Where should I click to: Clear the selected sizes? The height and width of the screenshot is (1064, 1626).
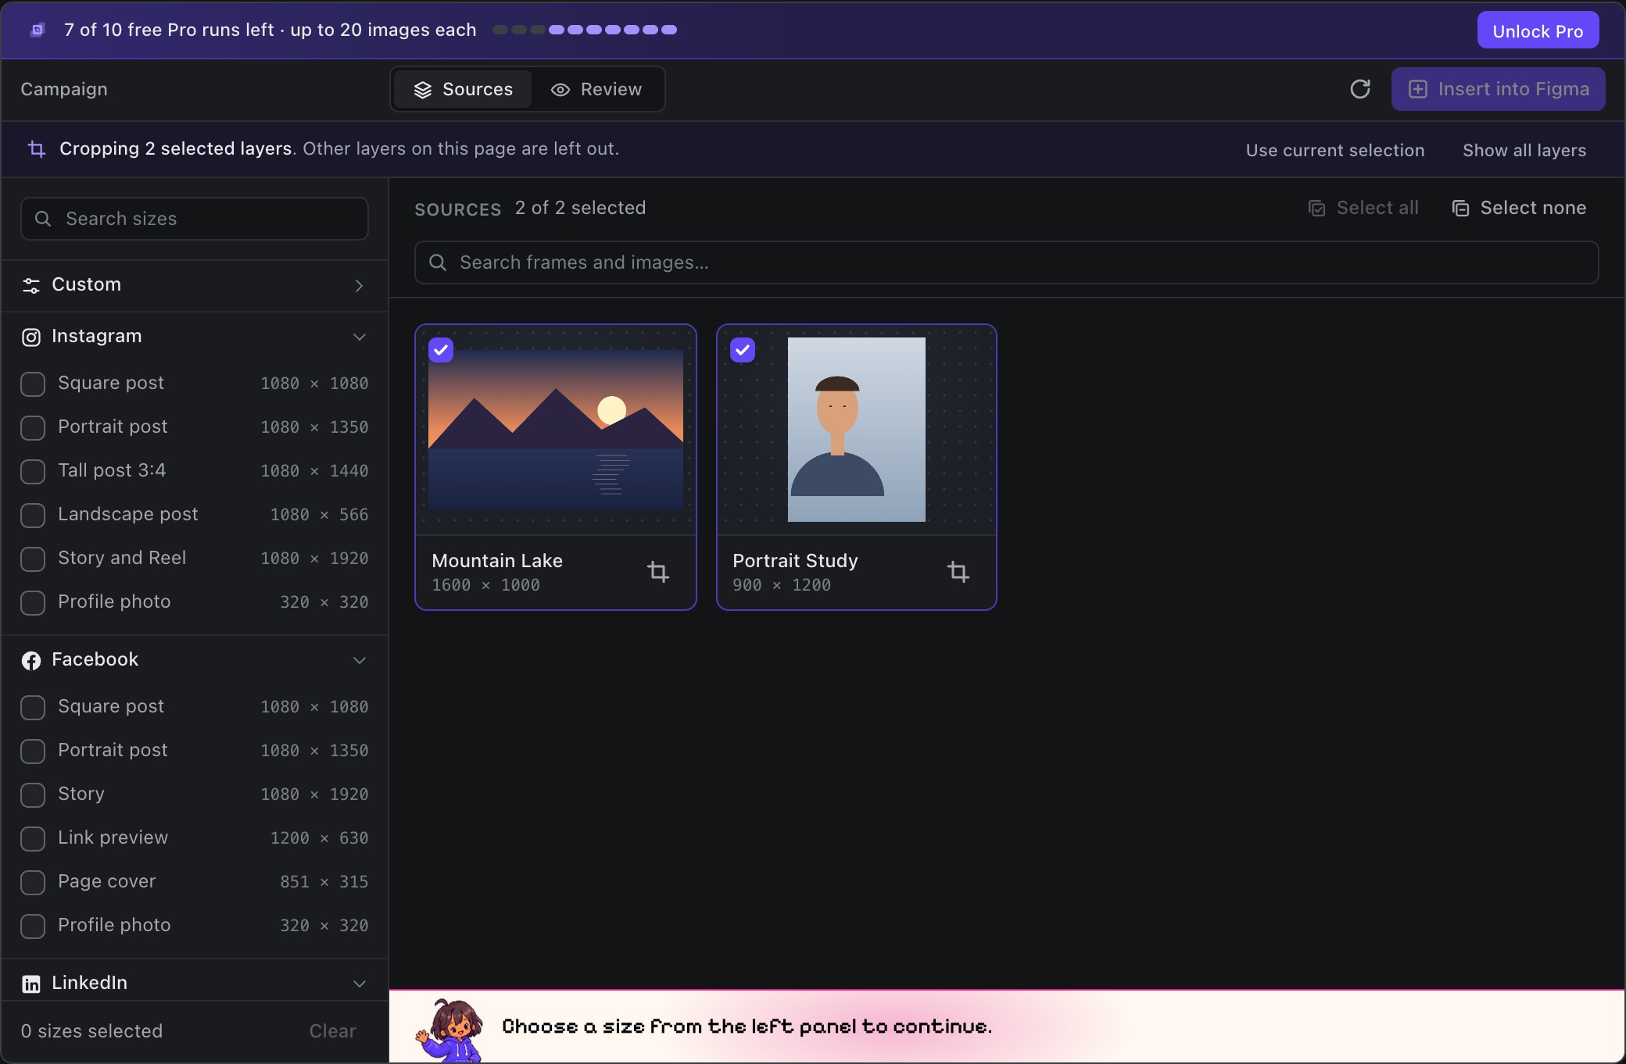(332, 1031)
